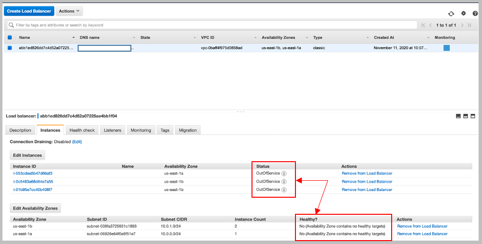Click Create Load Balancer button
Screen dimensions: 482x244
tap(29, 11)
